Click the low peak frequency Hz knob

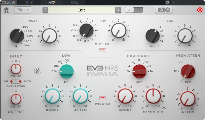[17, 36]
